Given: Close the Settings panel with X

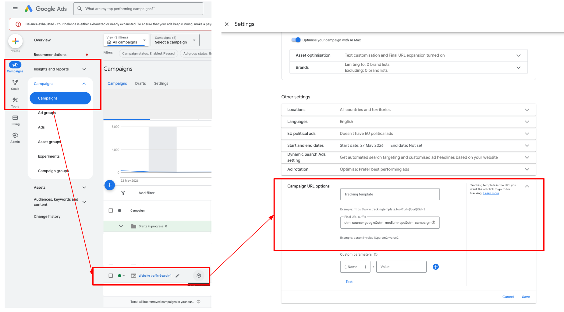Looking at the screenshot, I should (227, 24).
